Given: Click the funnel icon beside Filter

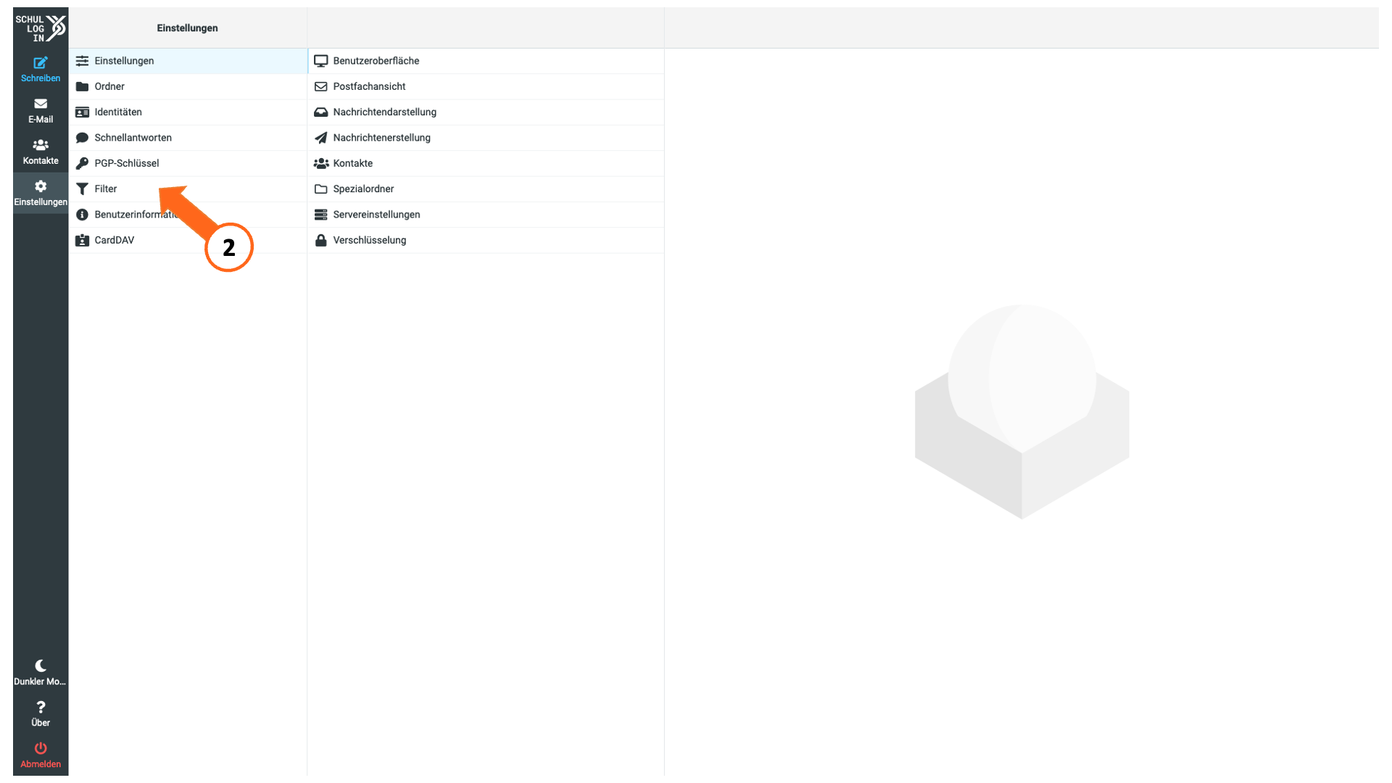Looking at the screenshot, I should coord(82,189).
